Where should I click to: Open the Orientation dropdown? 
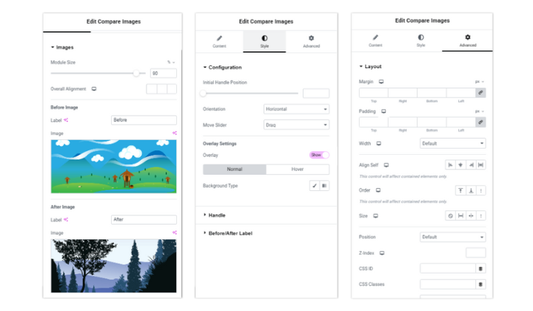tap(296, 109)
